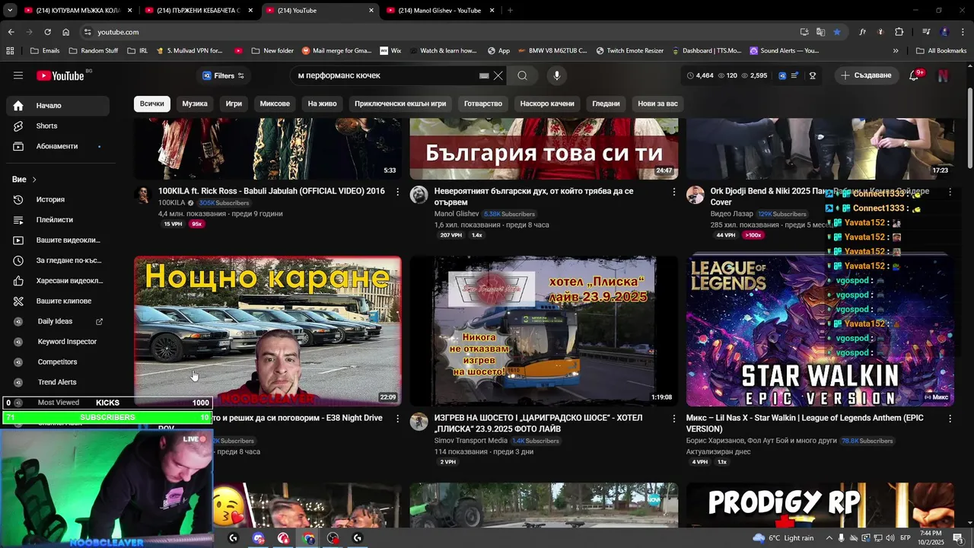The height and width of the screenshot is (548, 974).
Task: Open the Създаване create button
Action: click(x=866, y=75)
